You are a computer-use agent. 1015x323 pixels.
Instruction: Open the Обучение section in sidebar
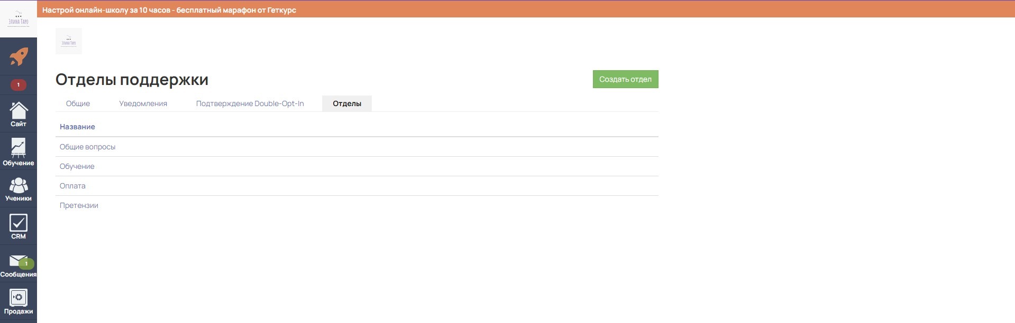[19, 152]
